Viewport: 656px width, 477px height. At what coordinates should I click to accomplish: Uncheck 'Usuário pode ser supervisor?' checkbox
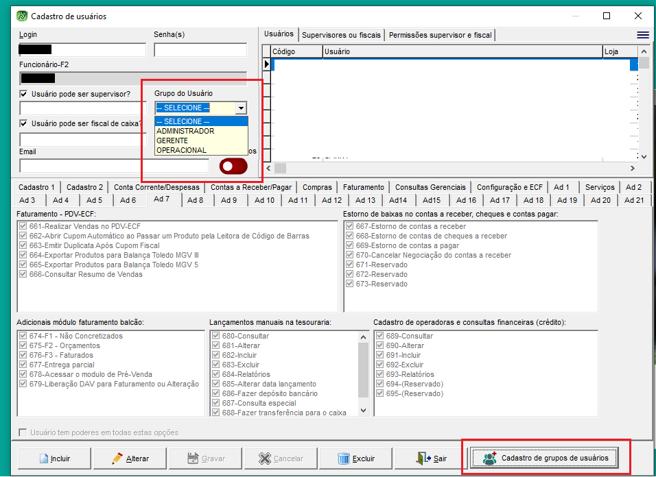click(x=24, y=94)
